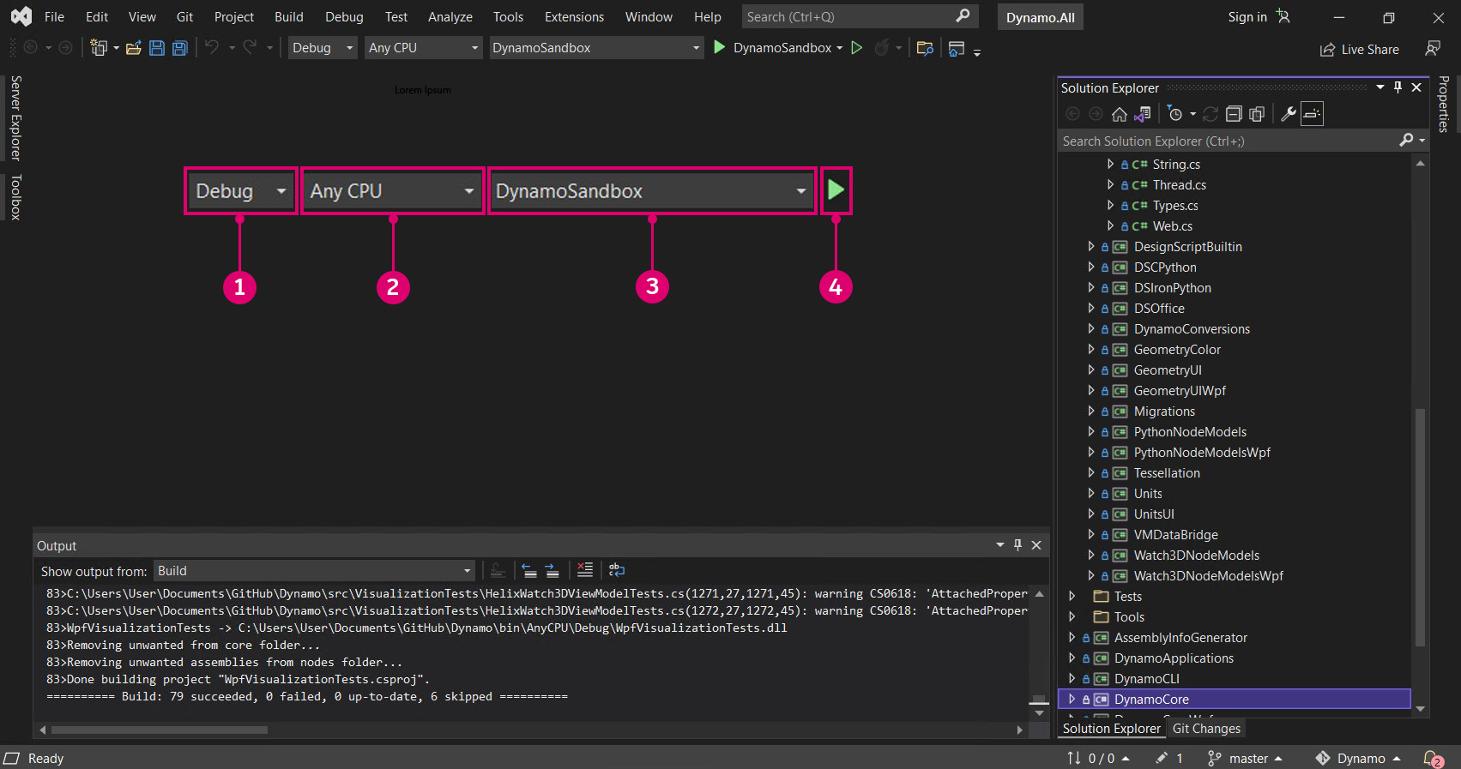Click the Sign in link
This screenshot has width=1461, height=769.
click(1247, 16)
